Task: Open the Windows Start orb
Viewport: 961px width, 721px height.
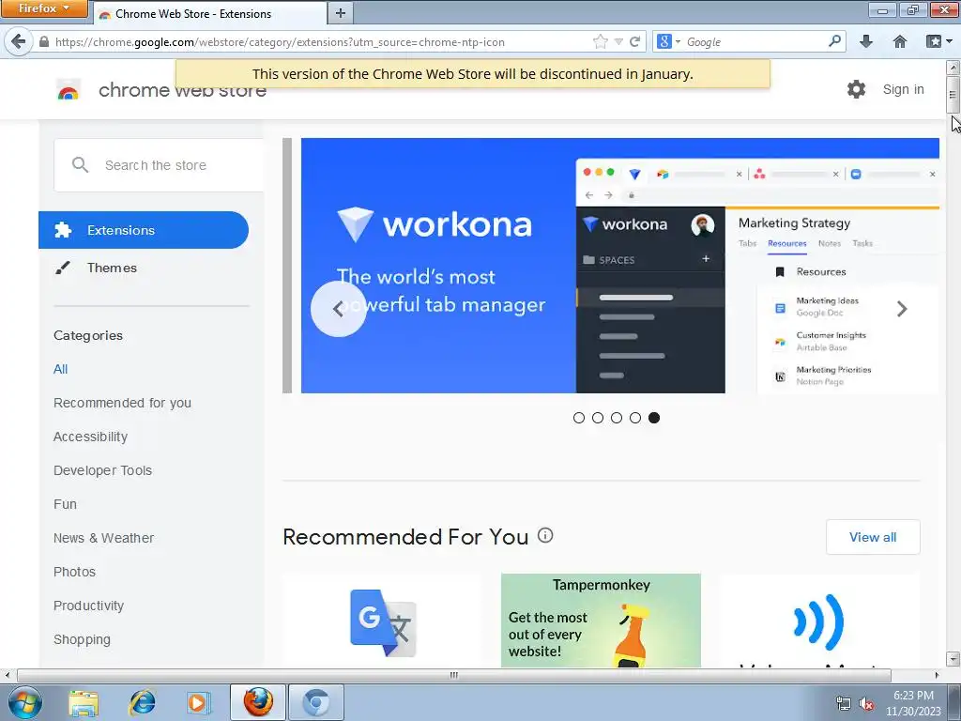Action: point(24,702)
